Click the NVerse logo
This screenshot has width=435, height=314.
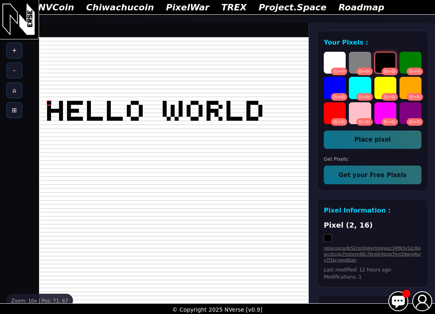[19, 19]
